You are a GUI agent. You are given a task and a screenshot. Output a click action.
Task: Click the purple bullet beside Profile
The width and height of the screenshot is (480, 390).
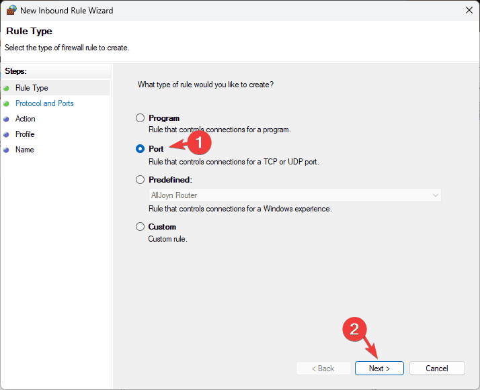click(6, 135)
